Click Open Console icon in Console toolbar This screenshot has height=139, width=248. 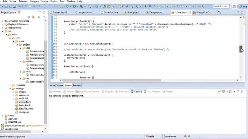point(231,92)
